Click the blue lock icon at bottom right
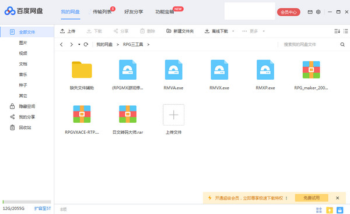Viewport: 350px width, 214px height. [339, 210]
